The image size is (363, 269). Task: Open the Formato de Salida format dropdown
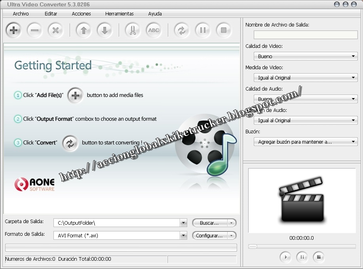click(x=183, y=236)
